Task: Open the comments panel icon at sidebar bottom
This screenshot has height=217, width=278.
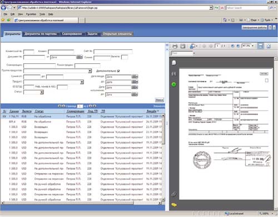Action: point(174,205)
